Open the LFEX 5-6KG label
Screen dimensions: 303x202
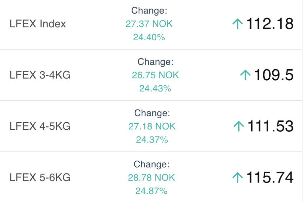pos(40,177)
